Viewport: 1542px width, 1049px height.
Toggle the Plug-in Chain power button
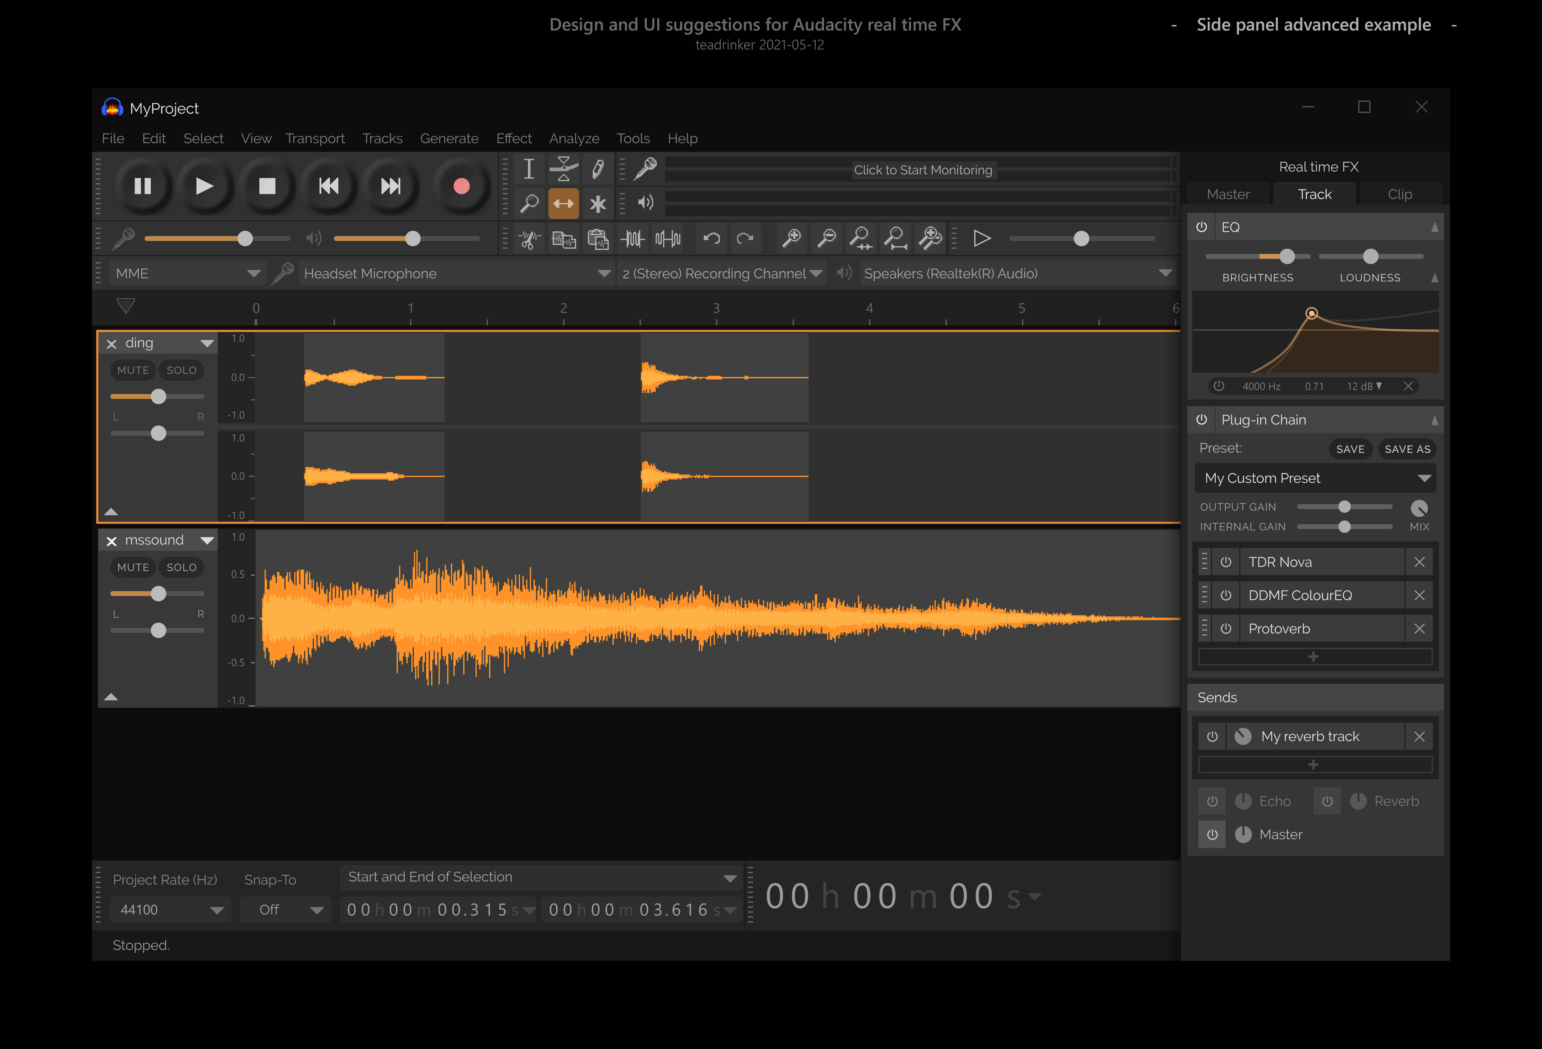click(x=1202, y=420)
